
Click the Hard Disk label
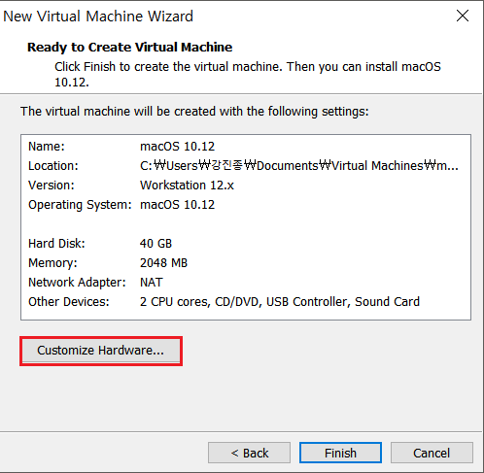tap(56, 244)
